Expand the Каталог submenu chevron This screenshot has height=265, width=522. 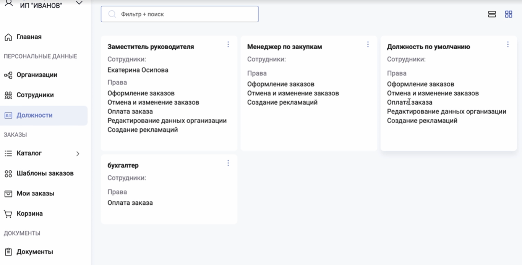tap(78, 154)
